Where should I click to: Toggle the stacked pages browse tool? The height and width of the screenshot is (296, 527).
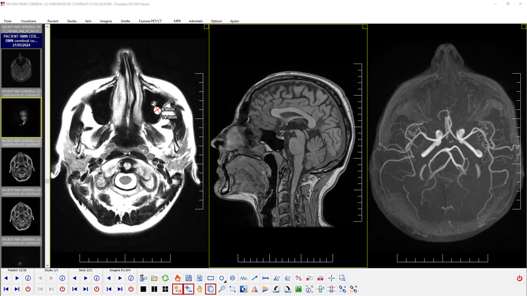210,289
